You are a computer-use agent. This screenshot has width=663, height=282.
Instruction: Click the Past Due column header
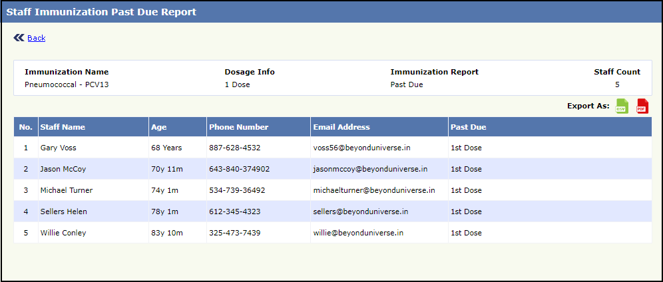[x=468, y=127]
